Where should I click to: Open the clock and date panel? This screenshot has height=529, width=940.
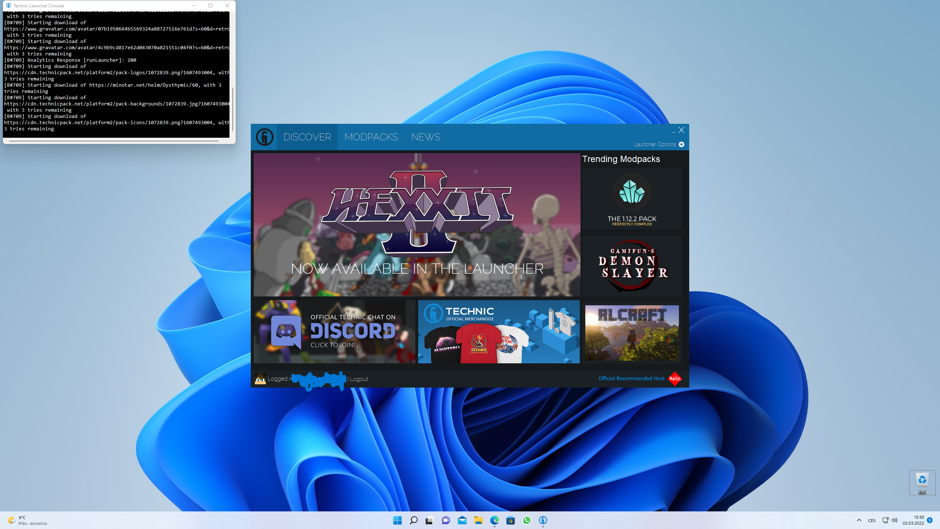point(914,520)
